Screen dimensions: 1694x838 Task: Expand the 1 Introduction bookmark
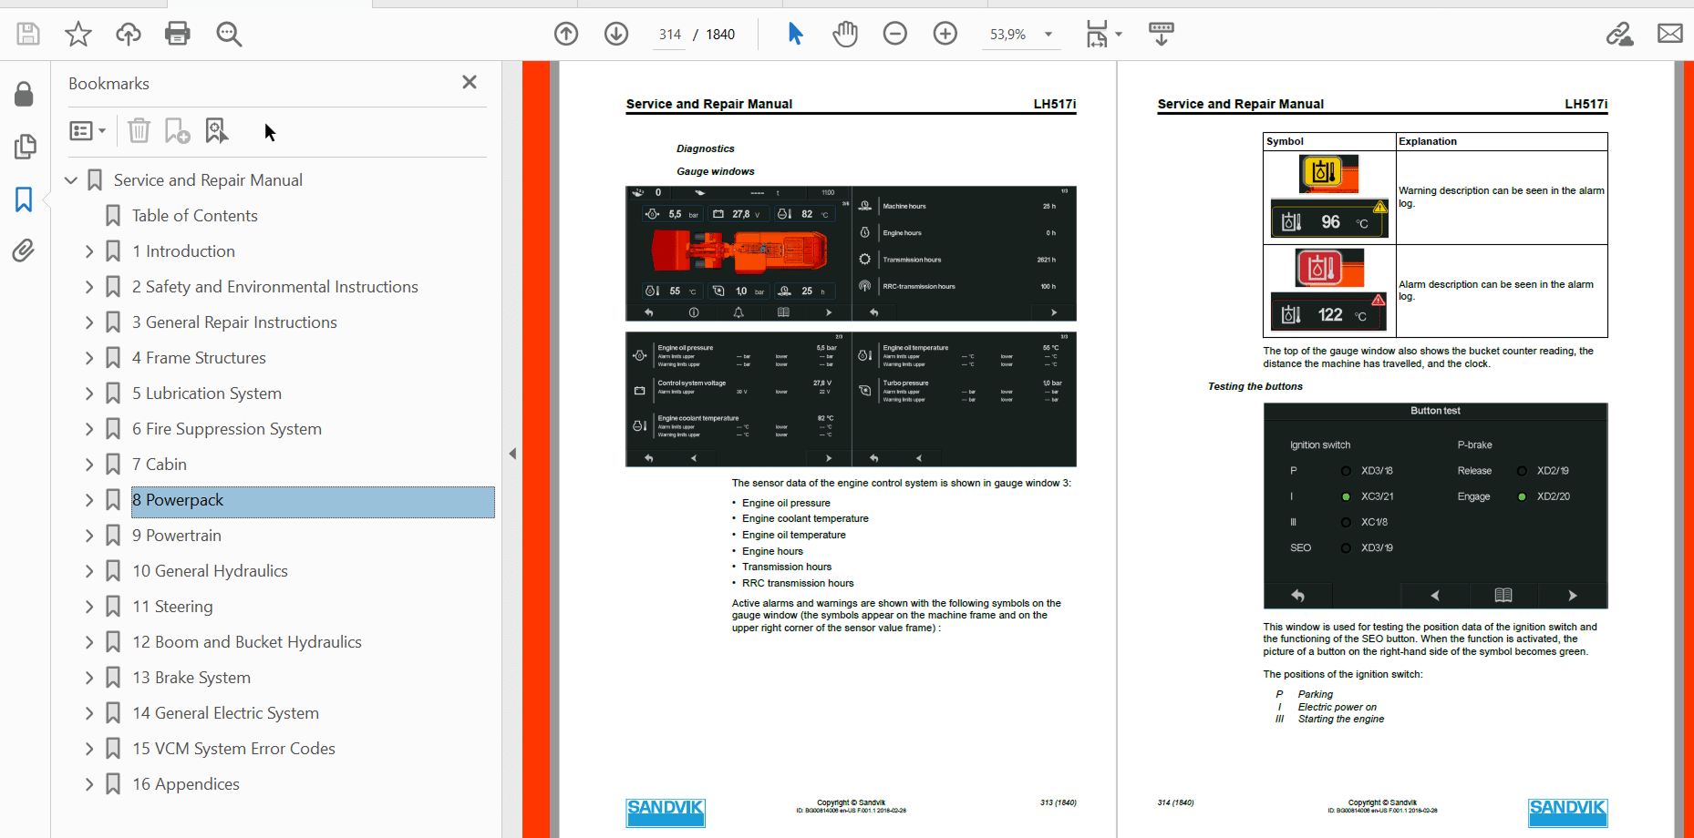[x=89, y=251]
